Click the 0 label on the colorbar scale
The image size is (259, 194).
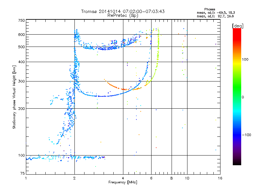click(x=243, y=97)
